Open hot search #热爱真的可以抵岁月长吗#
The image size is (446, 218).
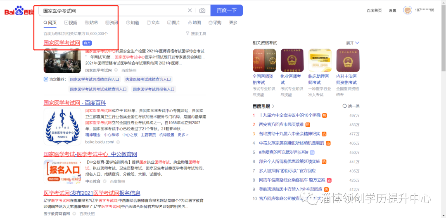click(284, 152)
